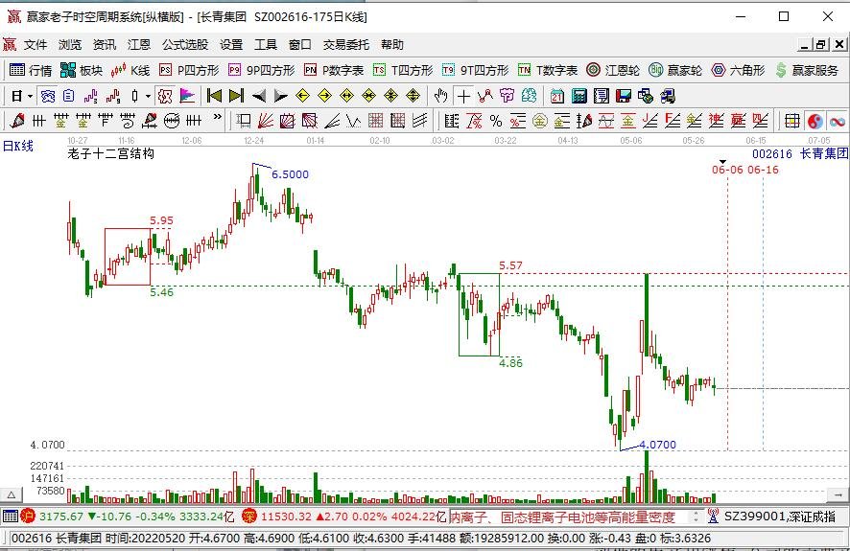This screenshot has width=850, height=551.
Task: Open the 工具 menu
Action: (266, 44)
